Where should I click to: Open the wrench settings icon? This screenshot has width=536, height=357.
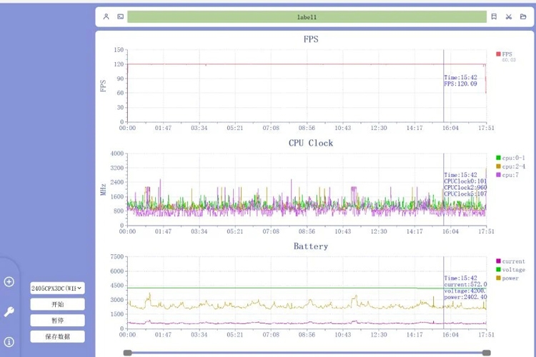coord(9,311)
